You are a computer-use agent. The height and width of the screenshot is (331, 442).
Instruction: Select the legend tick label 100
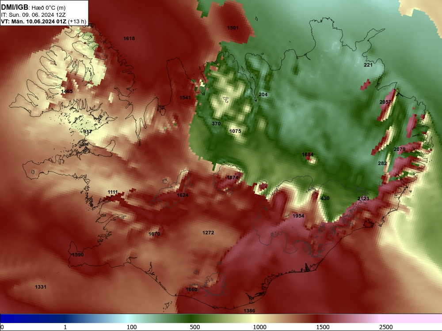tap(132, 327)
